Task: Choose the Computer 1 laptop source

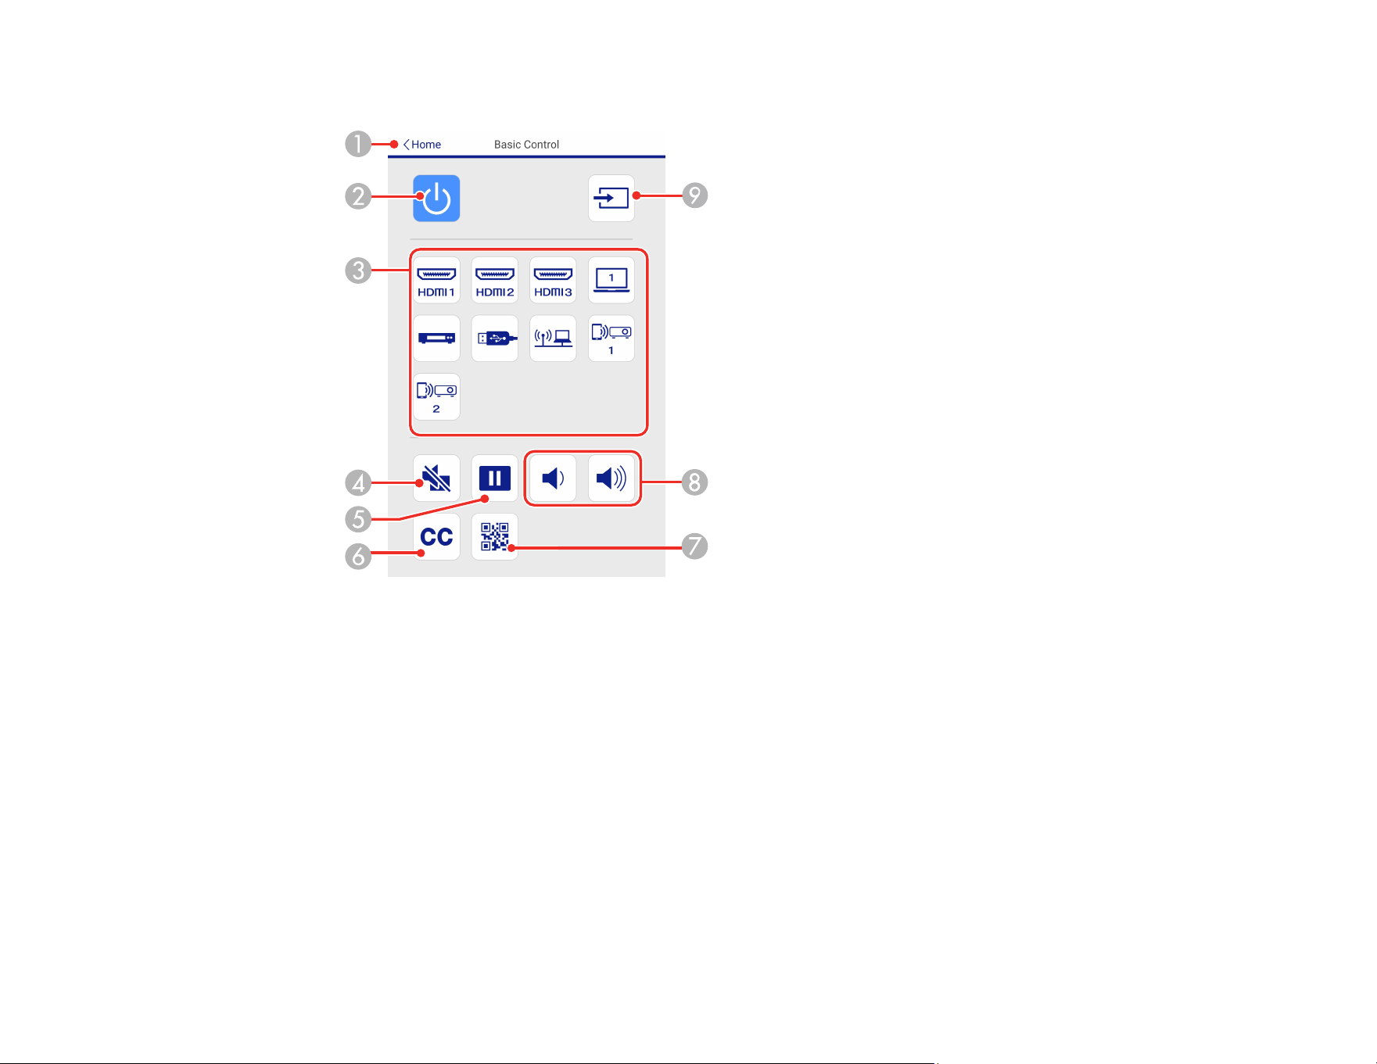Action: pos(611,281)
